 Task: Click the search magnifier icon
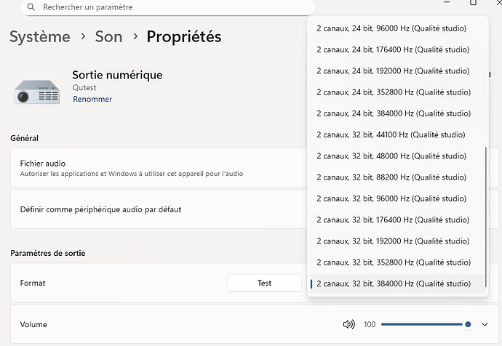click(x=30, y=7)
